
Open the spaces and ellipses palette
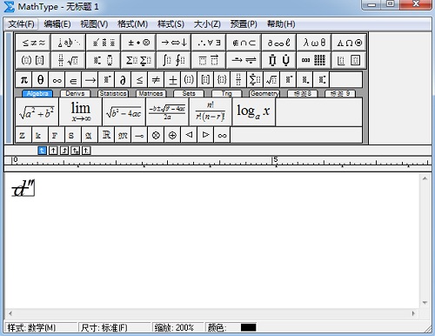point(69,43)
